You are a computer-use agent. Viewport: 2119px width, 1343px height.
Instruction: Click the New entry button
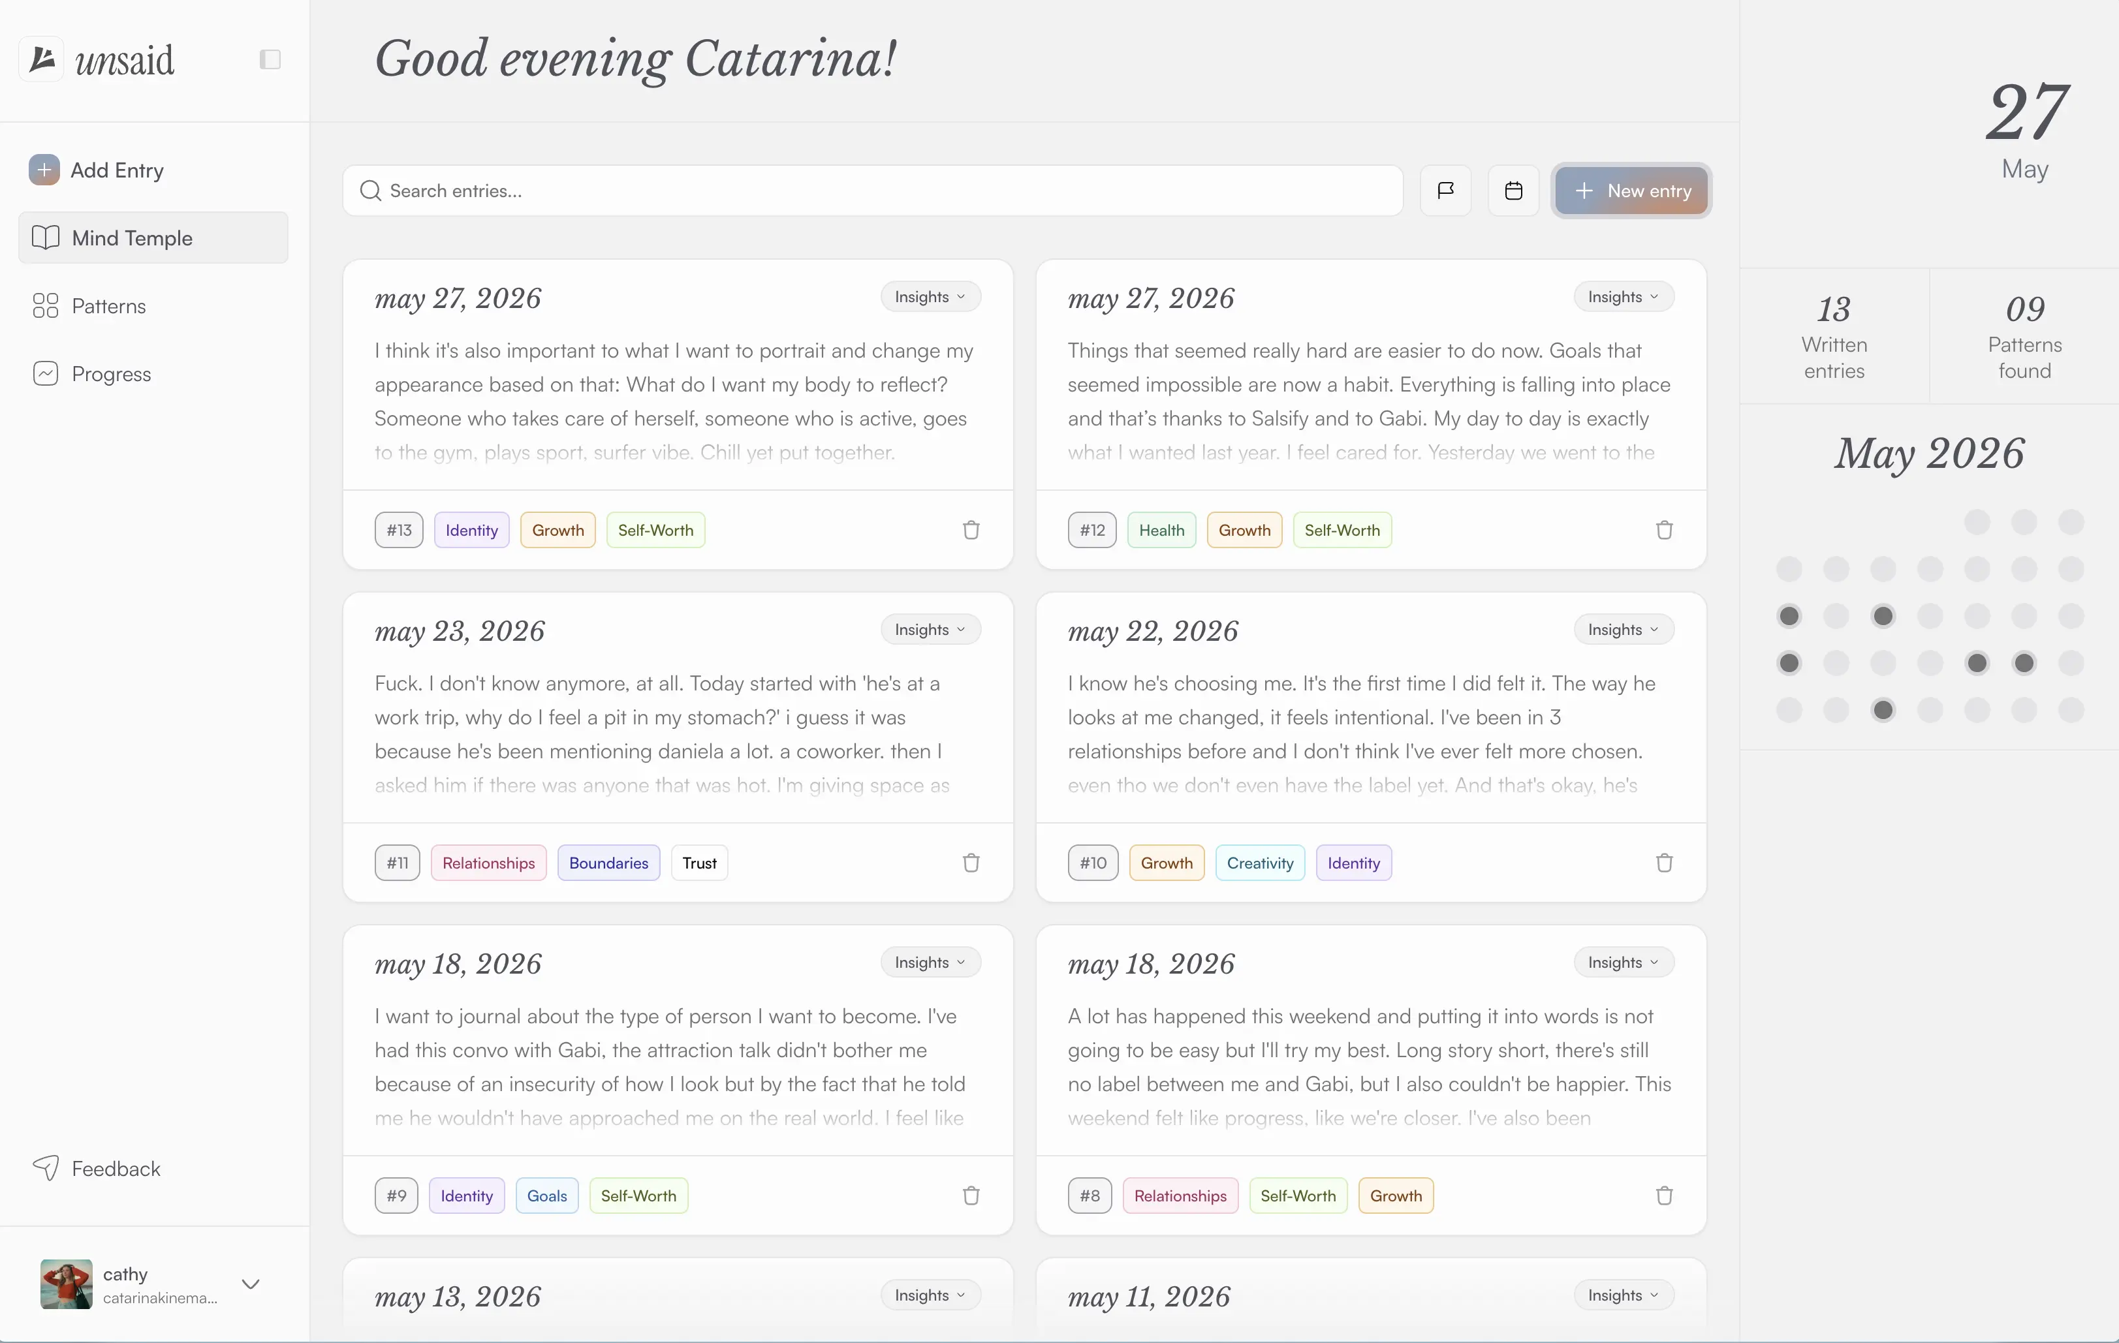tap(1631, 190)
